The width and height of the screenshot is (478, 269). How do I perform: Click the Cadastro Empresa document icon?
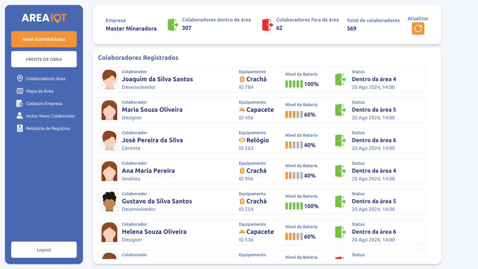(20, 103)
